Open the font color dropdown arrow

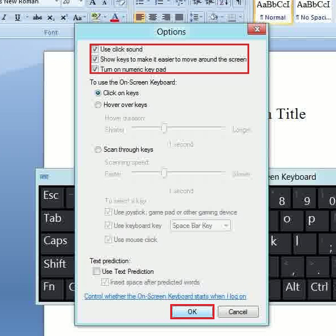124,17
